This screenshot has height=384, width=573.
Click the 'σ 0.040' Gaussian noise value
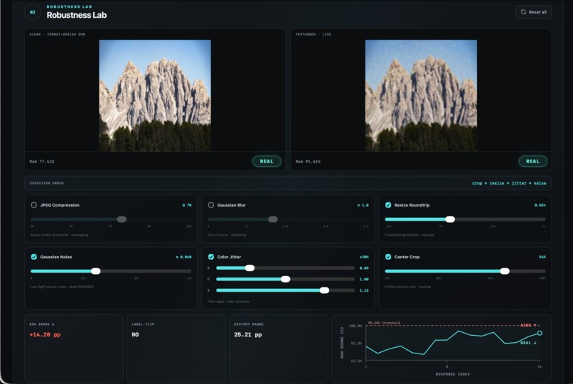pyautogui.click(x=183, y=257)
